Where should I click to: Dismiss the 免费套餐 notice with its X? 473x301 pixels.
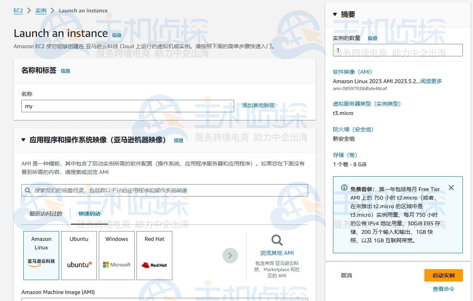[451, 188]
